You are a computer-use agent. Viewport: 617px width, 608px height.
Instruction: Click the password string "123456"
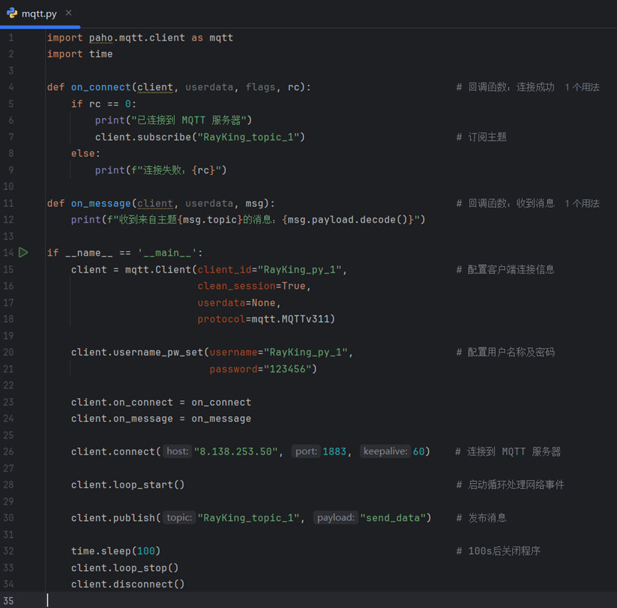pyautogui.click(x=290, y=369)
